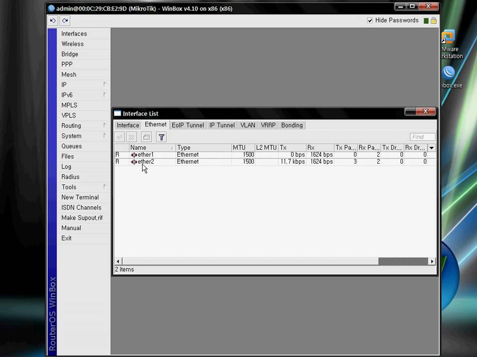The height and width of the screenshot is (357, 477).
Task: Sort by the L2 MTU column header
Action: point(266,148)
